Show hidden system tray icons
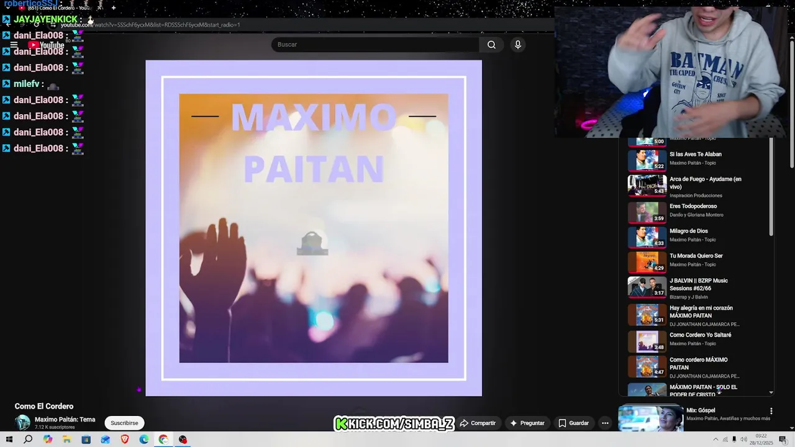The height and width of the screenshot is (447, 795). click(715, 440)
